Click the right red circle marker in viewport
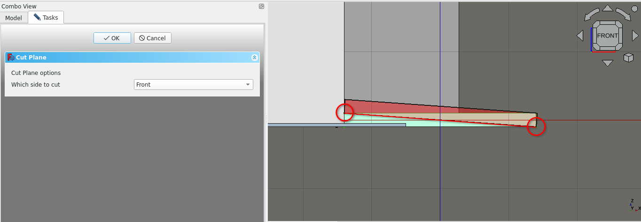 [x=536, y=126]
